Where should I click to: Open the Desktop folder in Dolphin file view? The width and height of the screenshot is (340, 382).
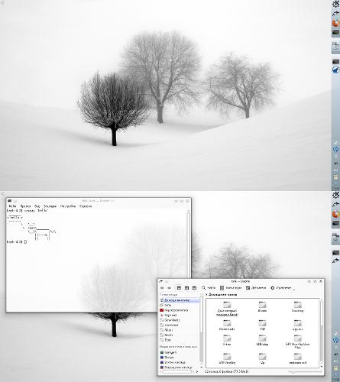click(x=297, y=306)
